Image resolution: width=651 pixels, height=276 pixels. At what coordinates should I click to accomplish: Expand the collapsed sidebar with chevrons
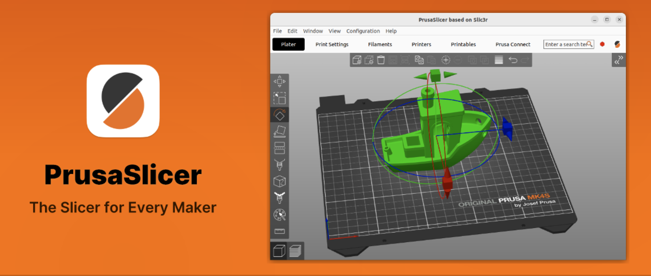(619, 60)
